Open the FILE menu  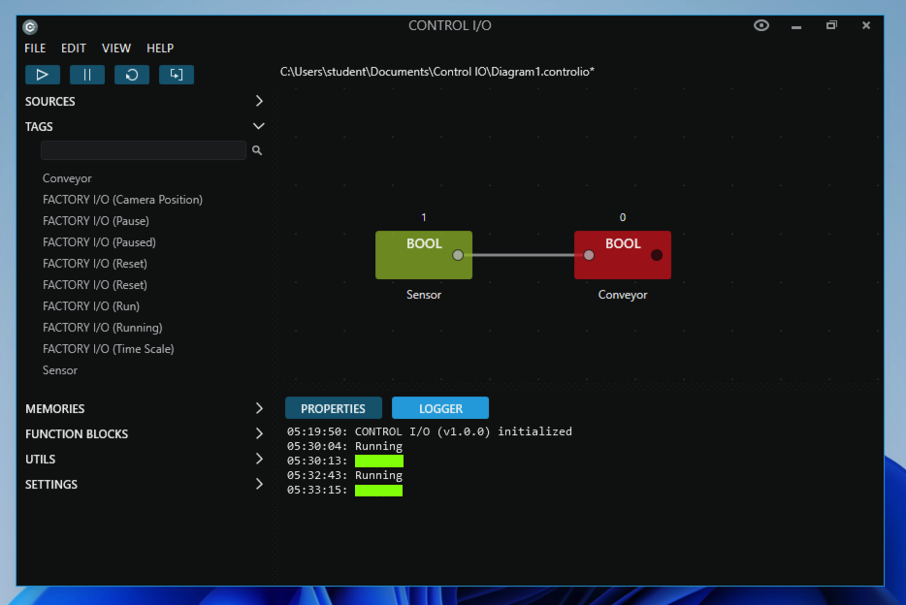pyautogui.click(x=35, y=48)
